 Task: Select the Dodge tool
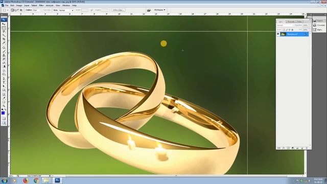click(4, 74)
